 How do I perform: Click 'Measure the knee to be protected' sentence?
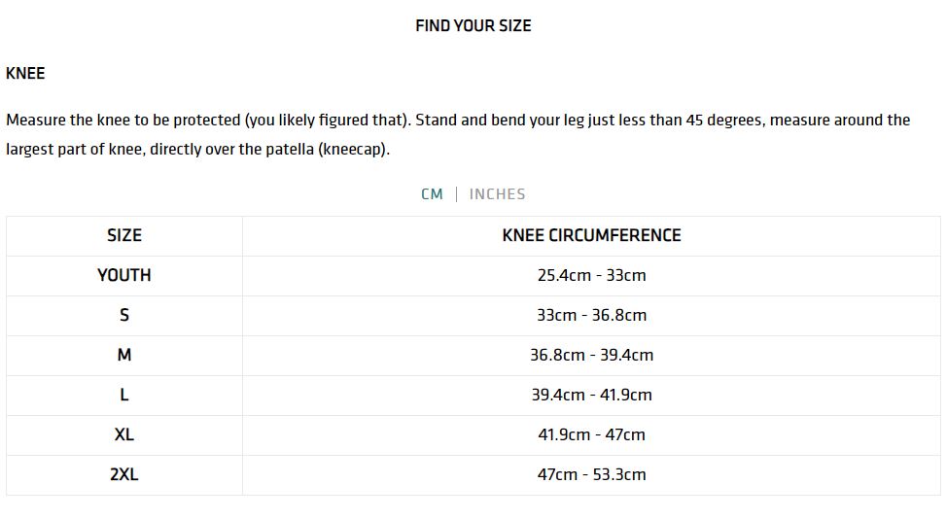[x=123, y=121]
